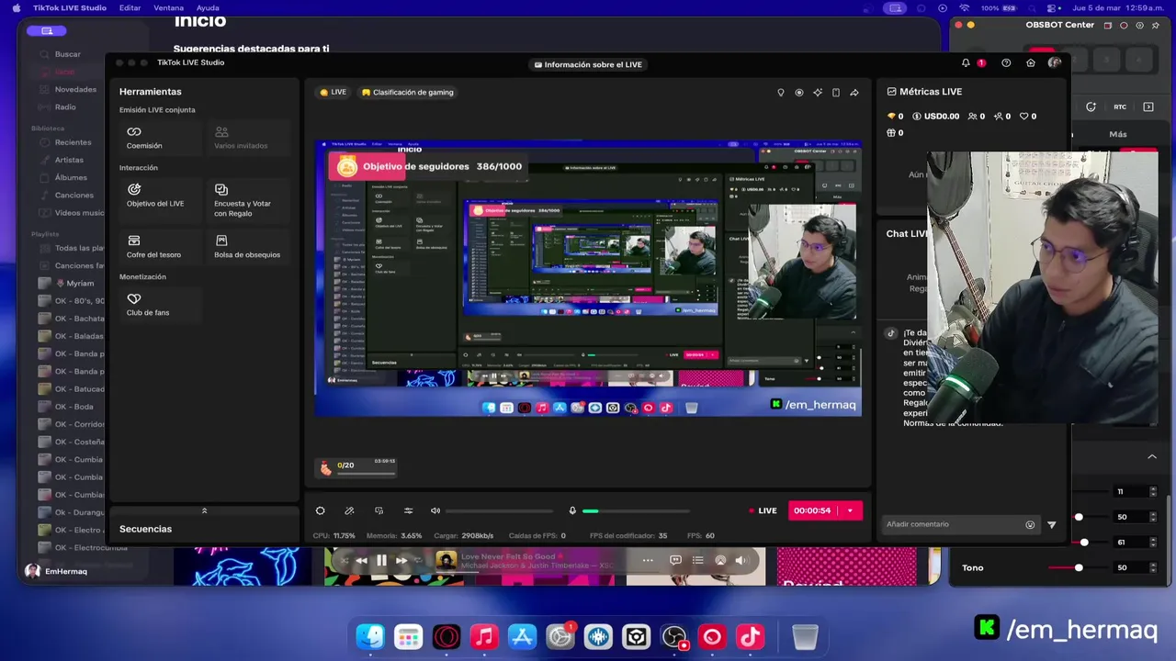The image size is (1176, 661).
Task: Click the location pin icon above preview
Action: (x=781, y=92)
